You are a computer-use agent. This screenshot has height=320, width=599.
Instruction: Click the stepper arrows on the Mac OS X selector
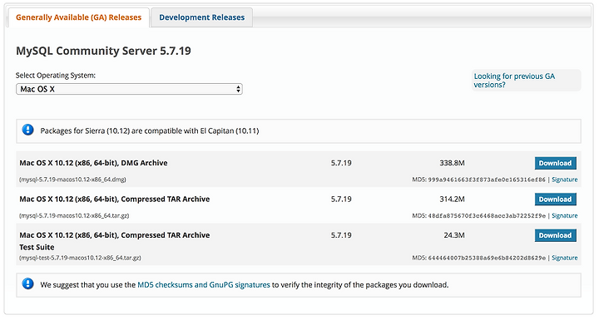239,89
